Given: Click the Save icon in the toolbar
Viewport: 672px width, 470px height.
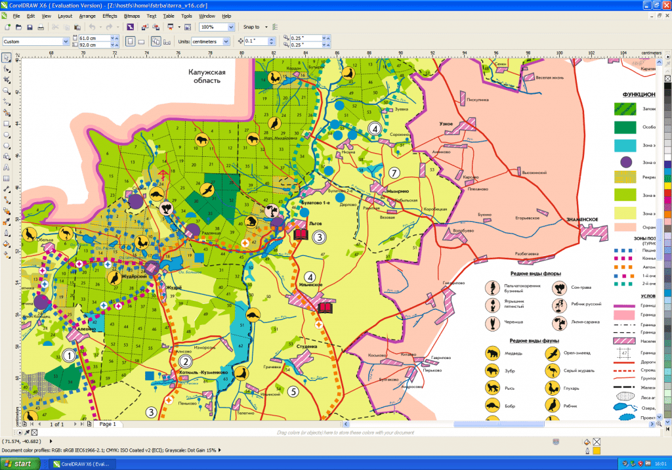Looking at the screenshot, I should point(30,28).
